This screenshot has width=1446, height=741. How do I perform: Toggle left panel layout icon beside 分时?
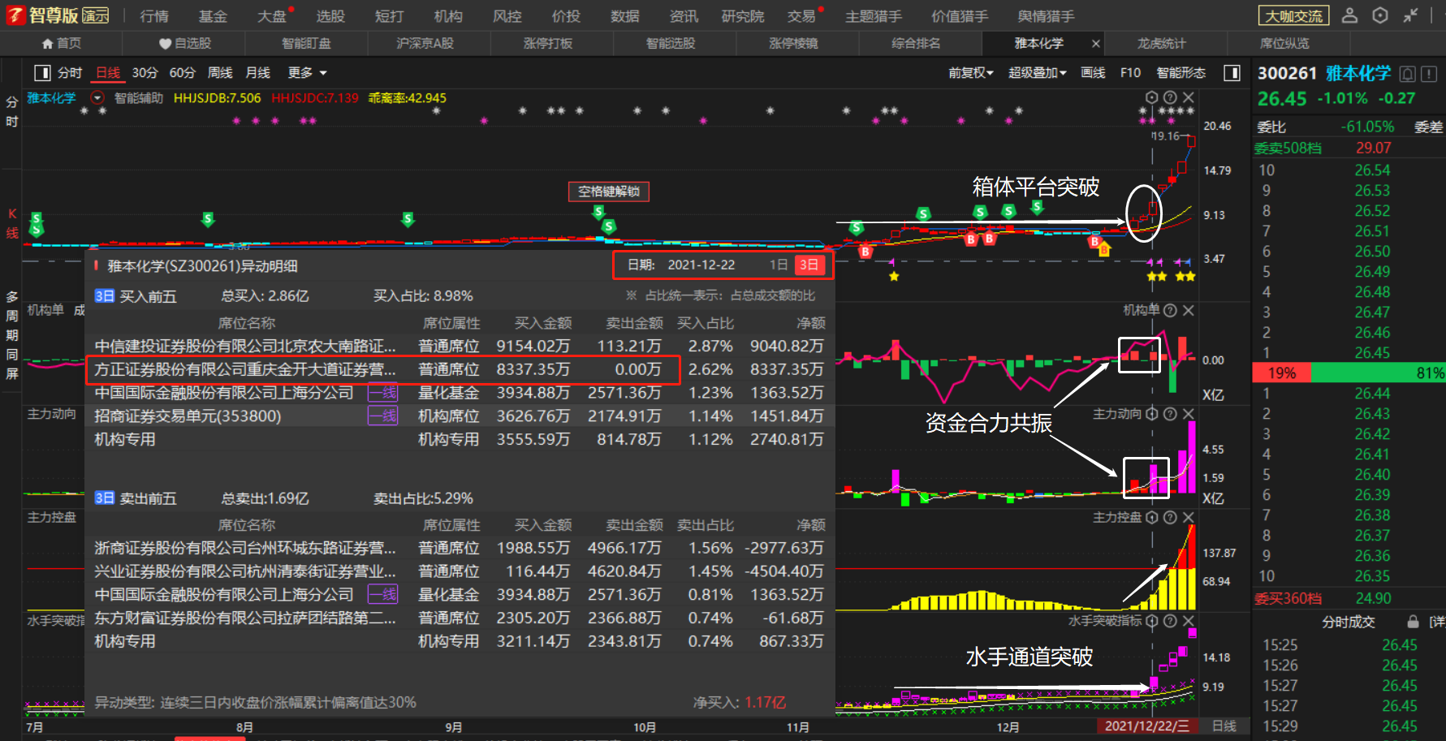(42, 73)
